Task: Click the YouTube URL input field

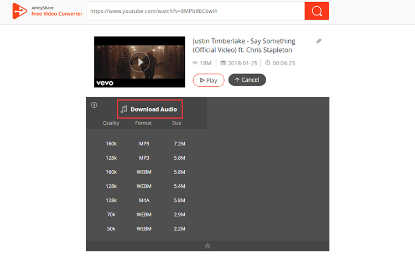Action: tap(195, 11)
